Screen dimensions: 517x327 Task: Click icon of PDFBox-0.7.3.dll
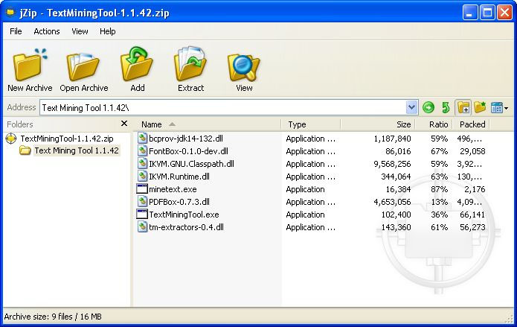click(142, 201)
